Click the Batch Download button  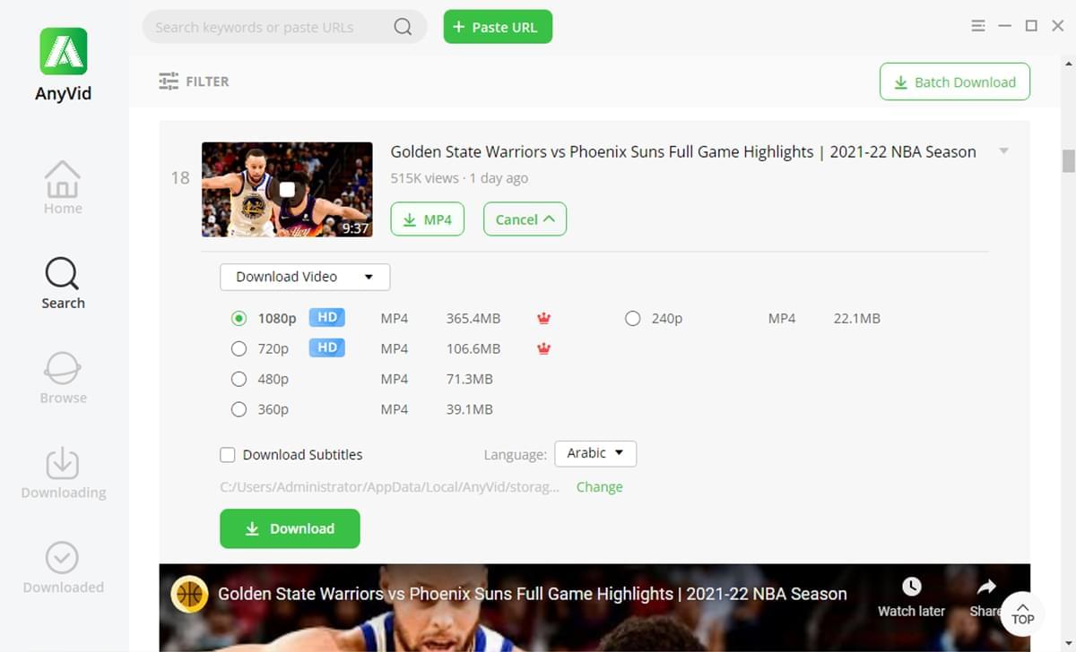pos(955,81)
